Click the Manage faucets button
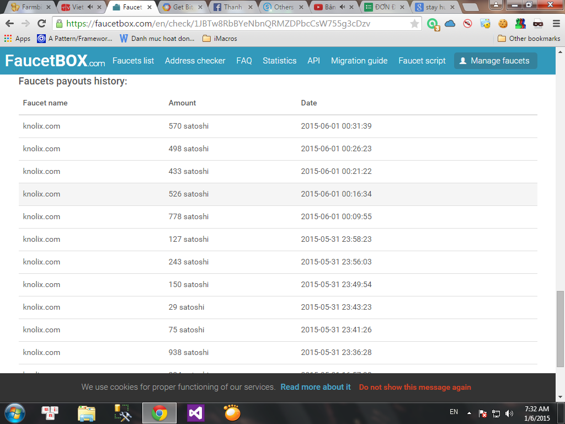Image resolution: width=565 pixels, height=424 pixels. click(x=495, y=61)
